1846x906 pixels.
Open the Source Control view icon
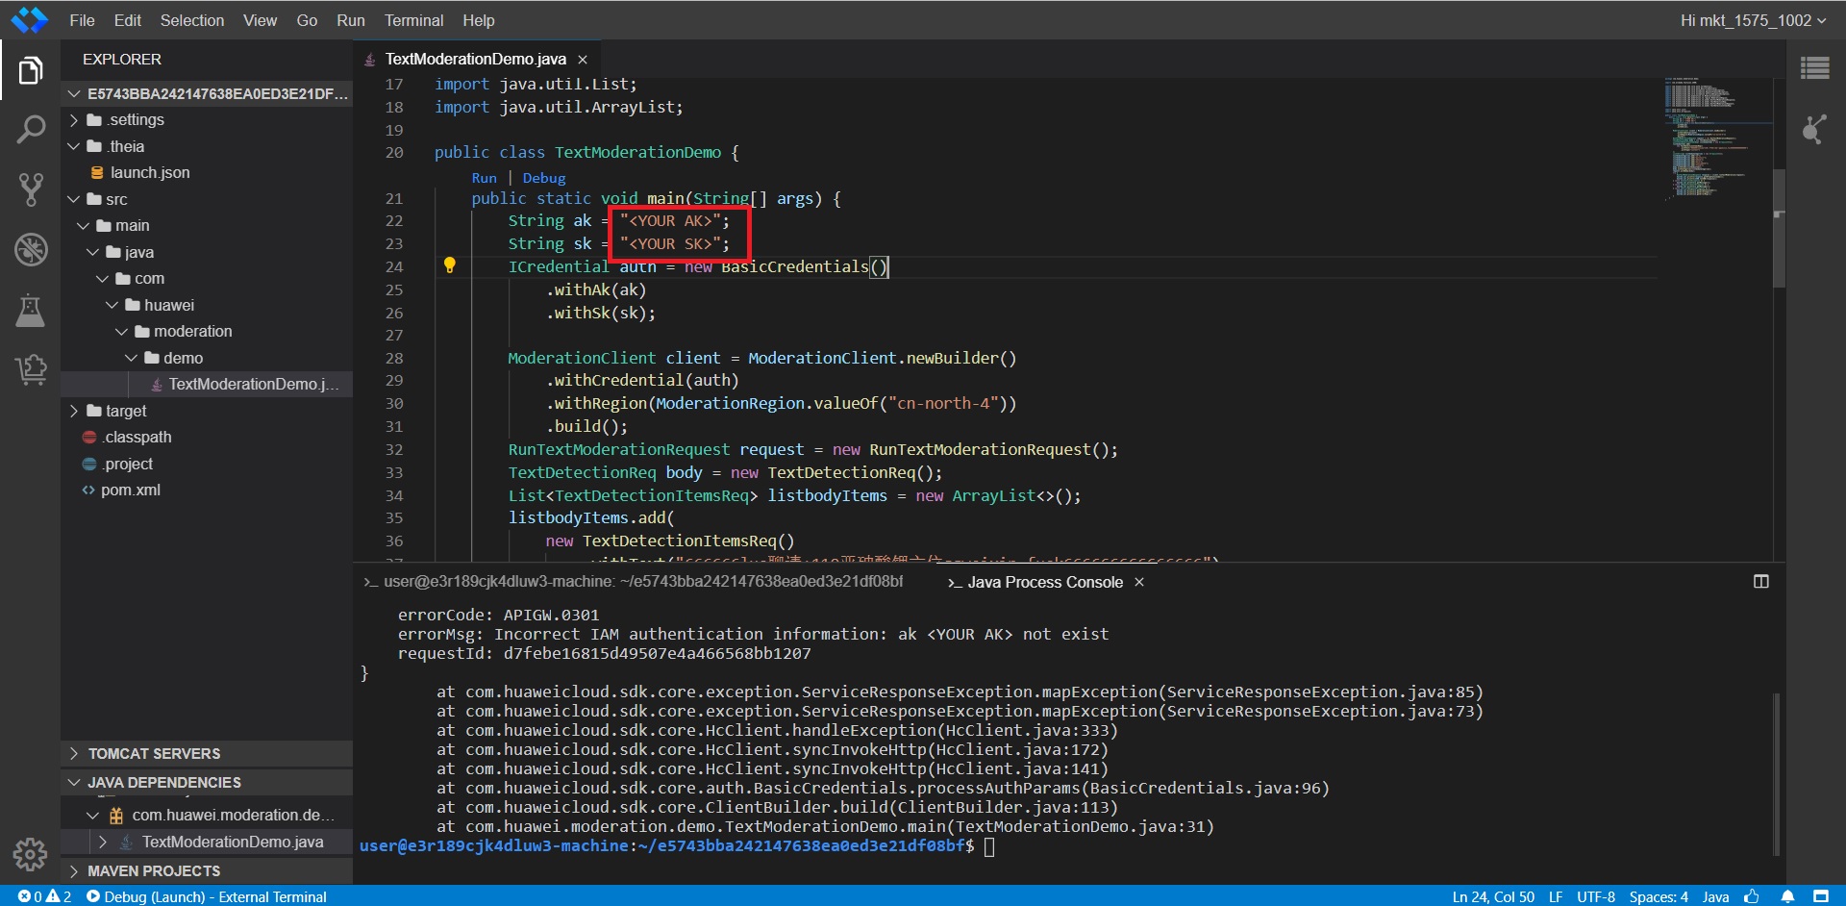point(31,189)
